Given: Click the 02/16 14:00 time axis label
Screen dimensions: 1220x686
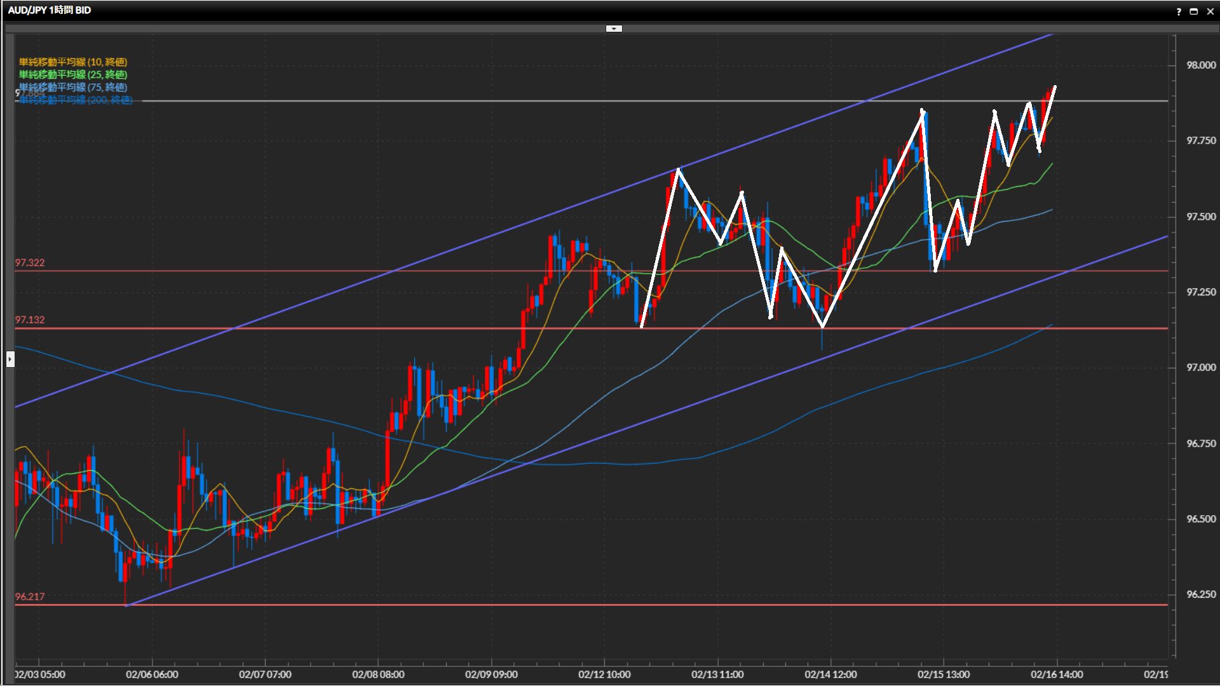Looking at the screenshot, I should coord(1057,674).
